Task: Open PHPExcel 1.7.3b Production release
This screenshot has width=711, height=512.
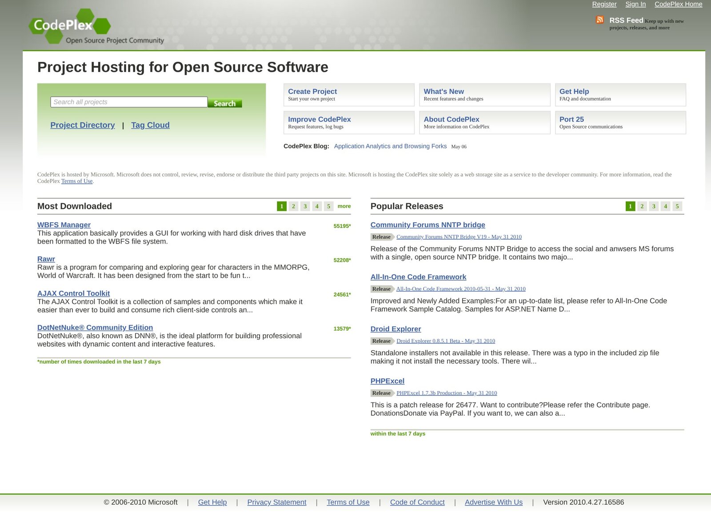Action: point(447,393)
